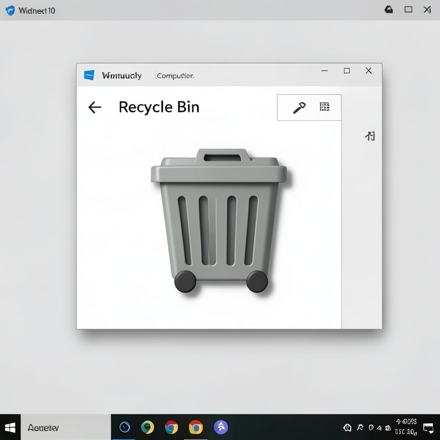Select the Computior tab label
Image resolution: width=440 pixels, height=440 pixels.
tap(175, 76)
